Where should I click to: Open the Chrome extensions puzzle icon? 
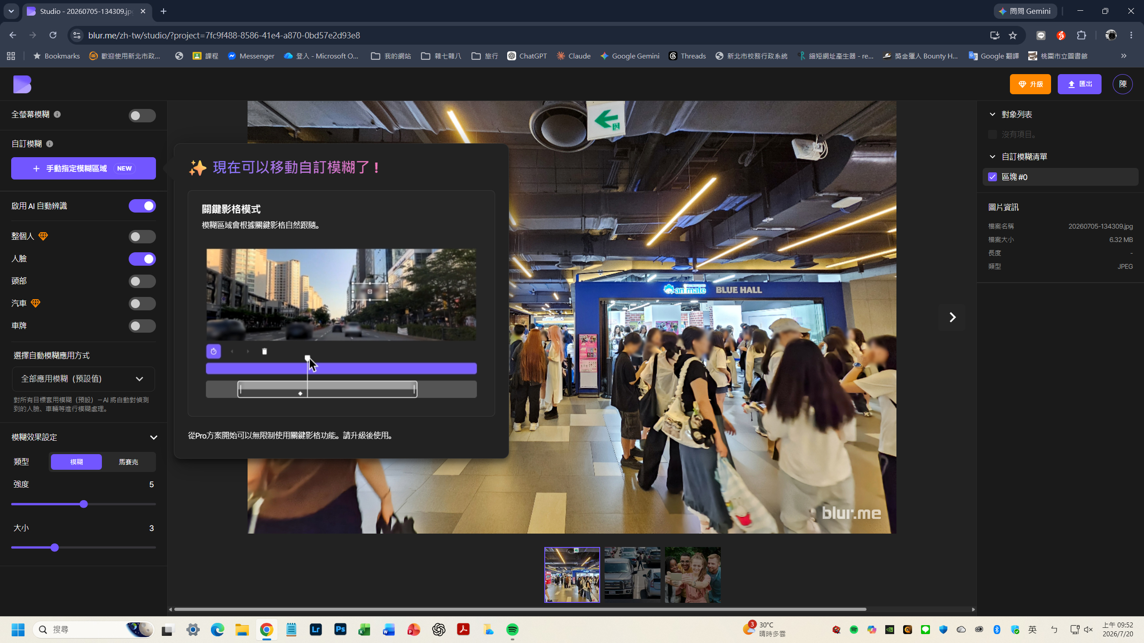(x=1081, y=35)
